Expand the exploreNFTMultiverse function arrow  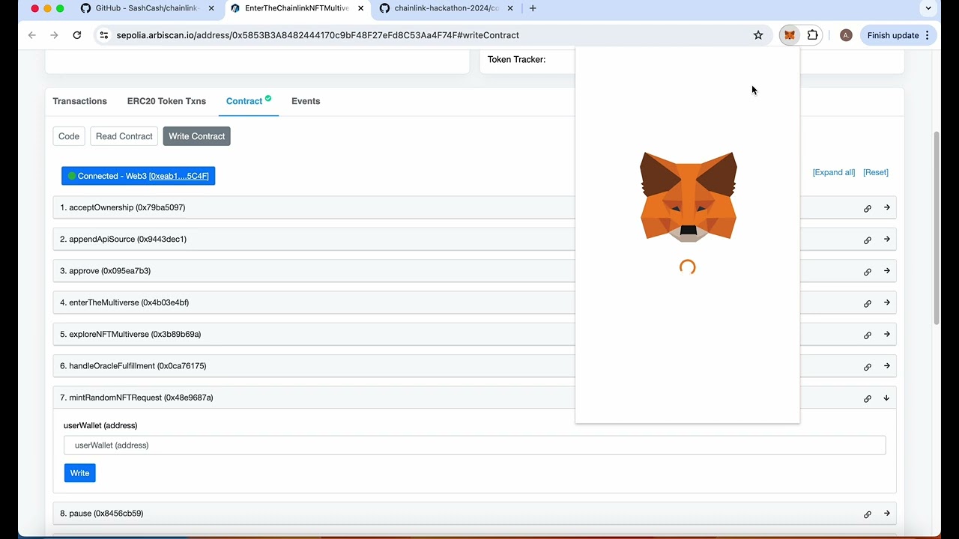pyautogui.click(x=886, y=334)
